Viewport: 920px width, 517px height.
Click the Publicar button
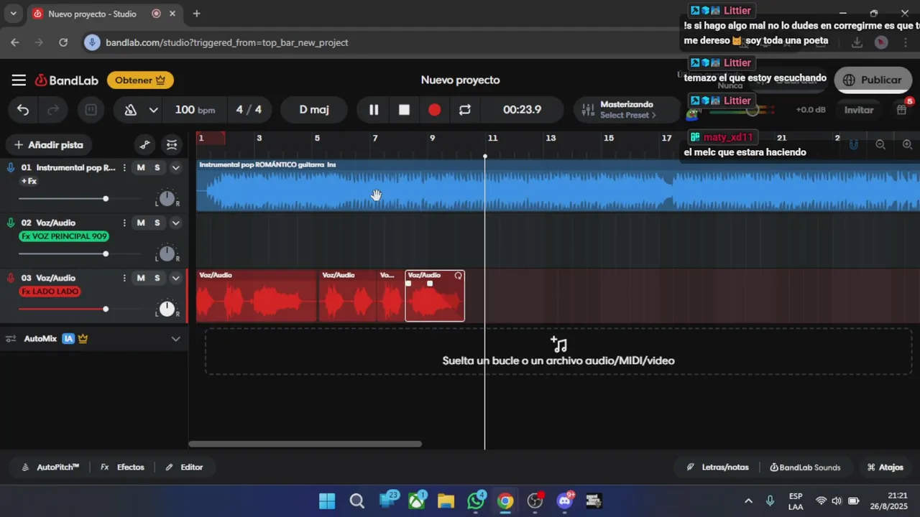click(x=873, y=80)
